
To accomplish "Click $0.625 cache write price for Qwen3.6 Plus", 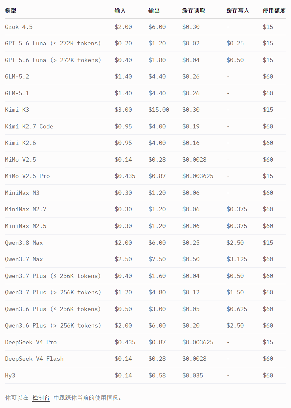I will pyautogui.click(x=237, y=309).
